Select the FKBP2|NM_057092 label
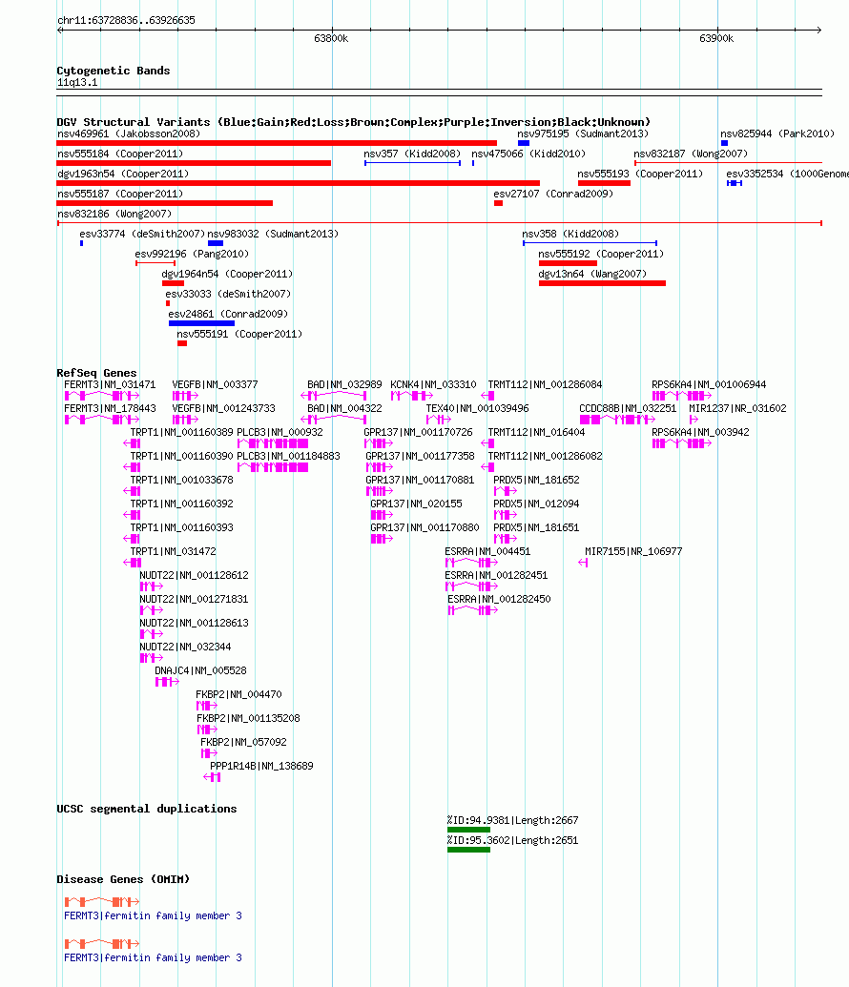This screenshot has width=849, height=987. (244, 742)
